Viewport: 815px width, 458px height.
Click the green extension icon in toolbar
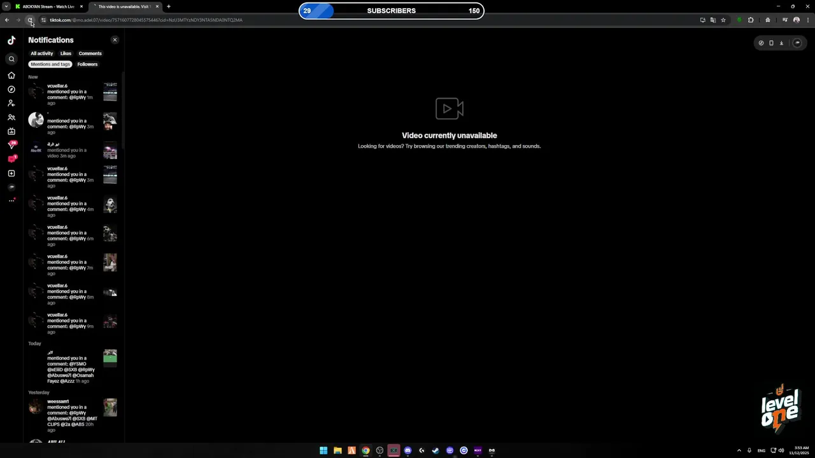[739, 20]
